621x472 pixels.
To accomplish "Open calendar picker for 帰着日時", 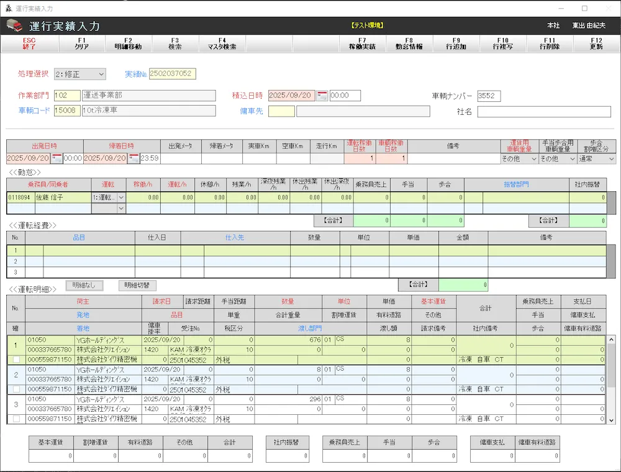I will tap(134, 158).
